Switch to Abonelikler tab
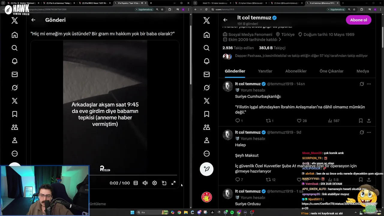This screenshot has height=216, width=384. pos(296,71)
